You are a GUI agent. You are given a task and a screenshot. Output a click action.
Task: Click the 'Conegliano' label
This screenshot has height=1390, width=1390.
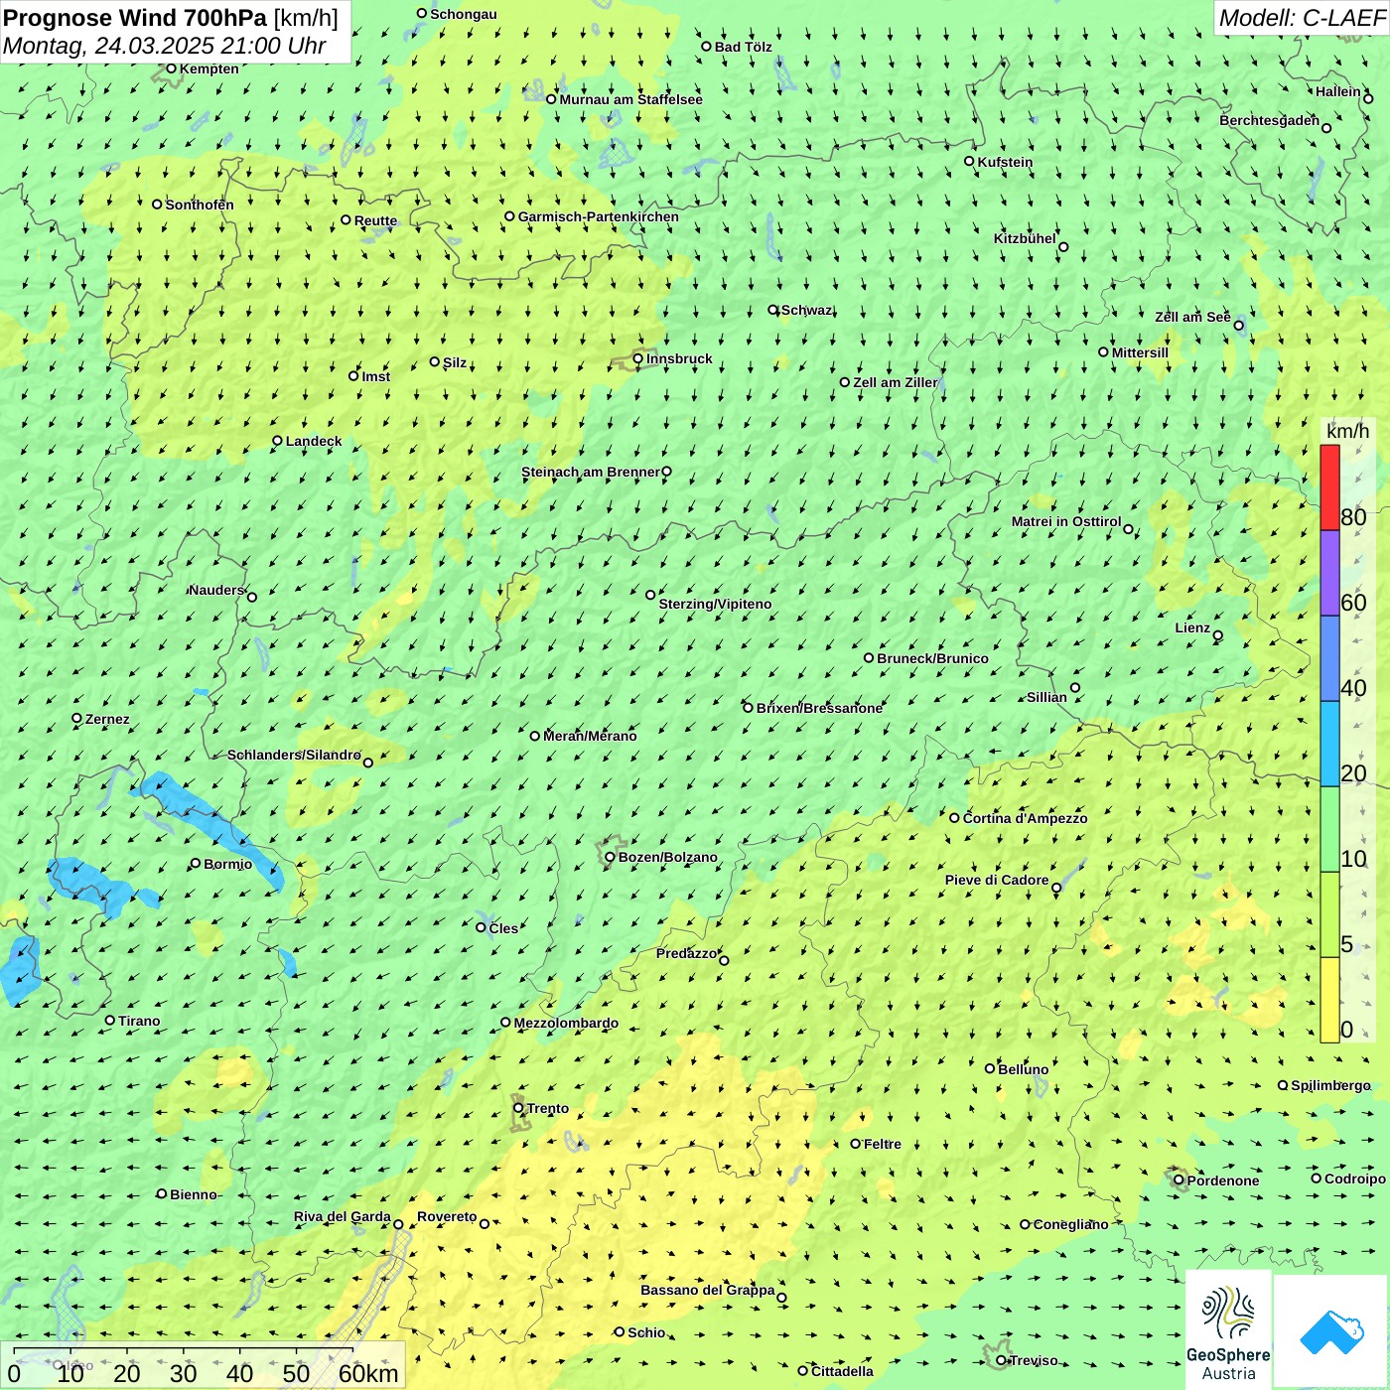1070,1224
